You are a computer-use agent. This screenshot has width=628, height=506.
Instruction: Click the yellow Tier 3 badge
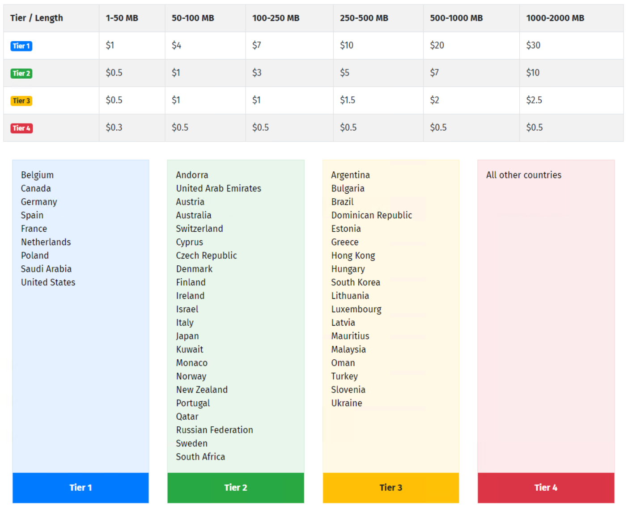pyautogui.click(x=21, y=101)
